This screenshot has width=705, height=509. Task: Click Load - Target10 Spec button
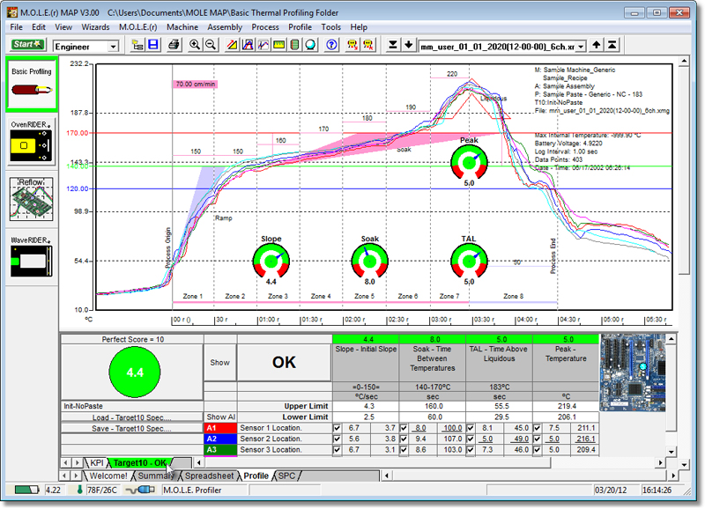click(x=131, y=417)
